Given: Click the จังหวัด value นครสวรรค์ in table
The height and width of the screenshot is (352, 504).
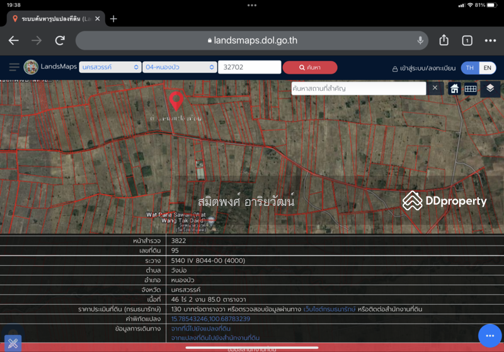Looking at the screenshot, I should click(185, 290).
